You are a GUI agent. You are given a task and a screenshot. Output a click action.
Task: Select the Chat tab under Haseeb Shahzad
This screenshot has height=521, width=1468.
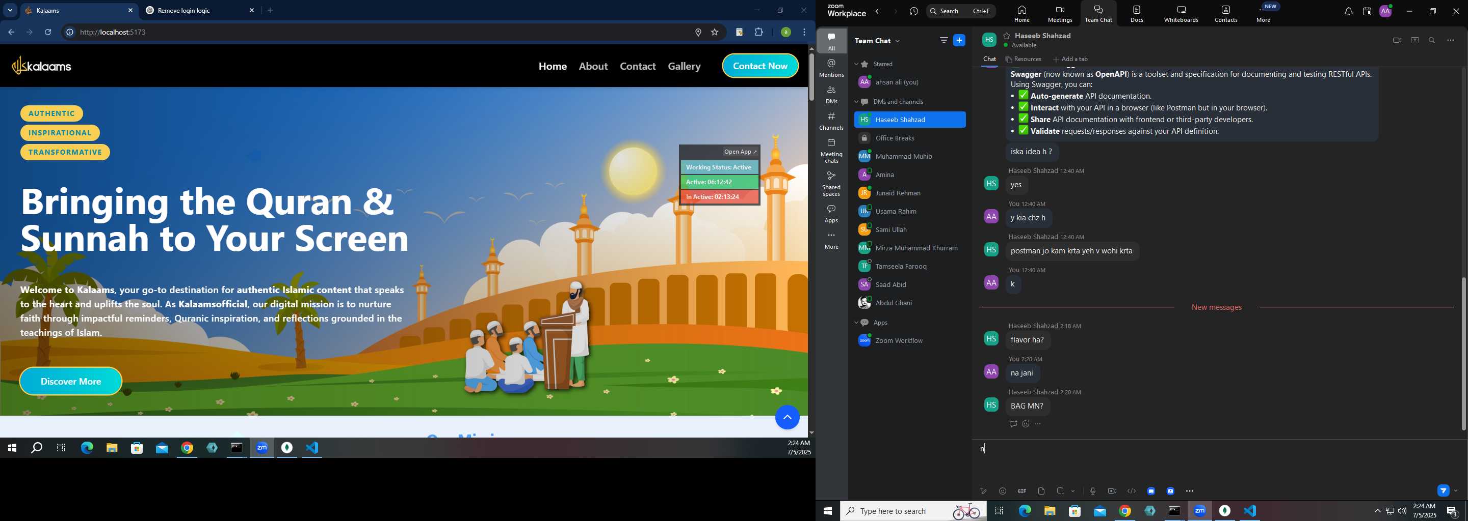click(x=989, y=59)
